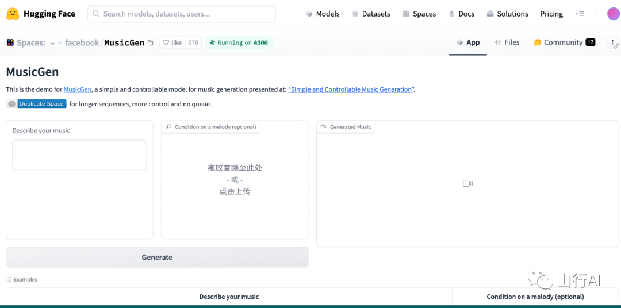Viewport: 621px width, 308px height.
Task: Click the melody audio upload drop area
Action: (235, 180)
